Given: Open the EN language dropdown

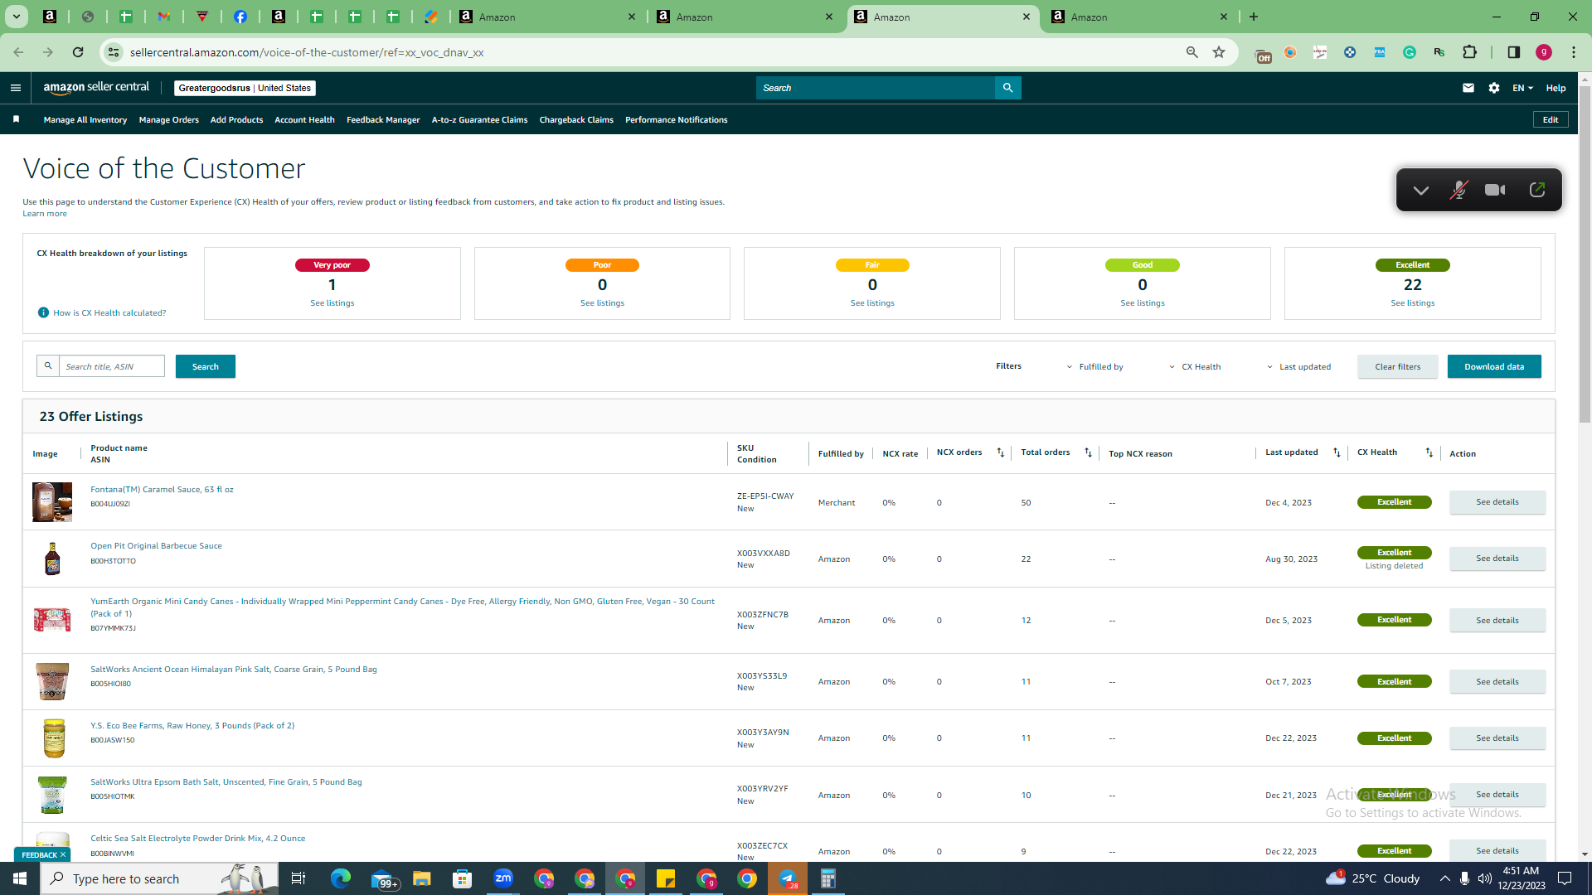Looking at the screenshot, I should [x=1522, y=88].
